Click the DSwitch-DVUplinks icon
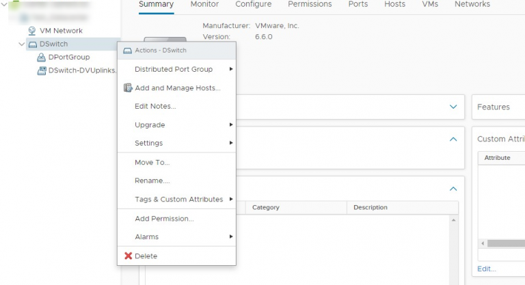 (41, 70)
